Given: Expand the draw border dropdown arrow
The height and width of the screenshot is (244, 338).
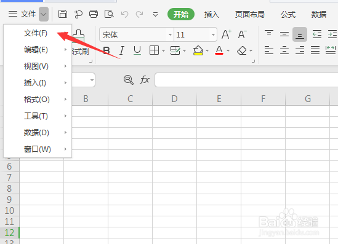Looking at the screenshot, I should coord(185,51).
